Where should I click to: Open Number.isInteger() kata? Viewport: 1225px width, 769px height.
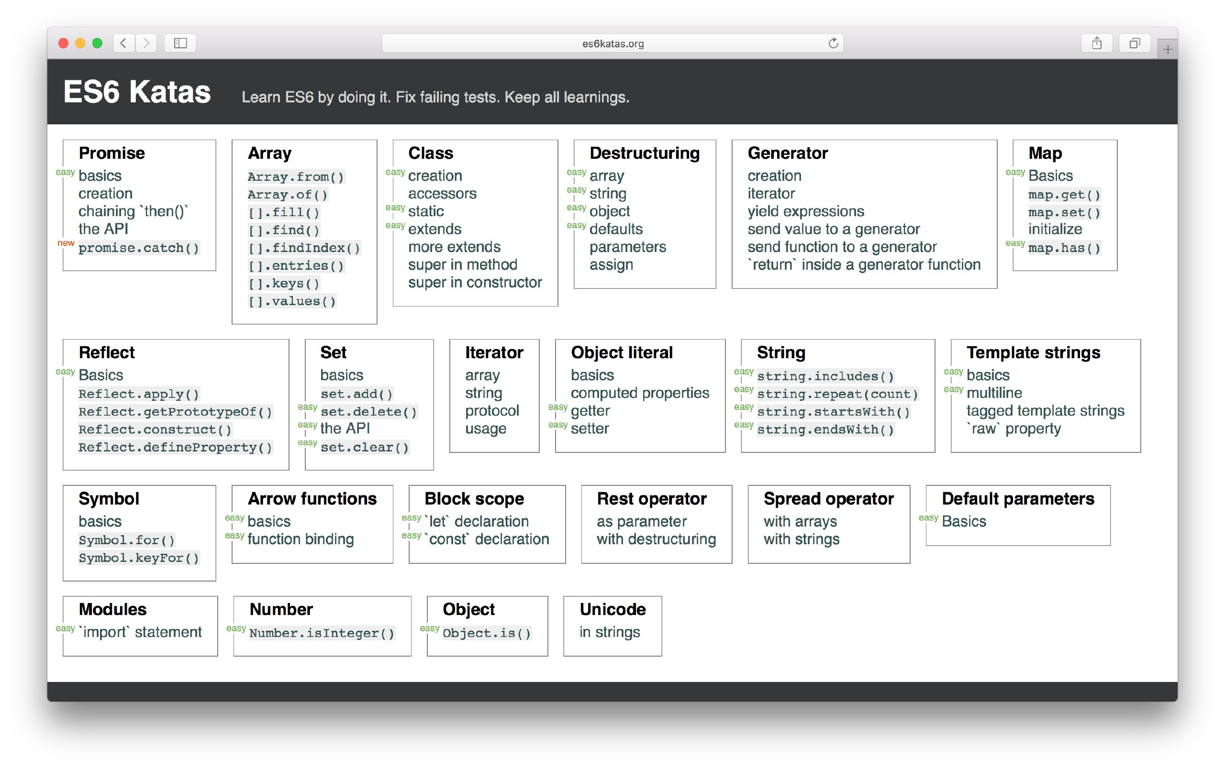tap(322, 633)
